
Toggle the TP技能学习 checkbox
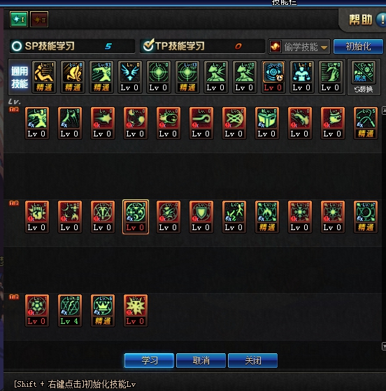[148, 45]
